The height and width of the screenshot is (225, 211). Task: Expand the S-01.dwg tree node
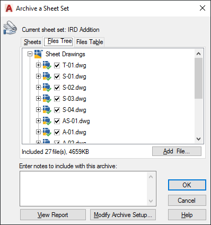38,76
